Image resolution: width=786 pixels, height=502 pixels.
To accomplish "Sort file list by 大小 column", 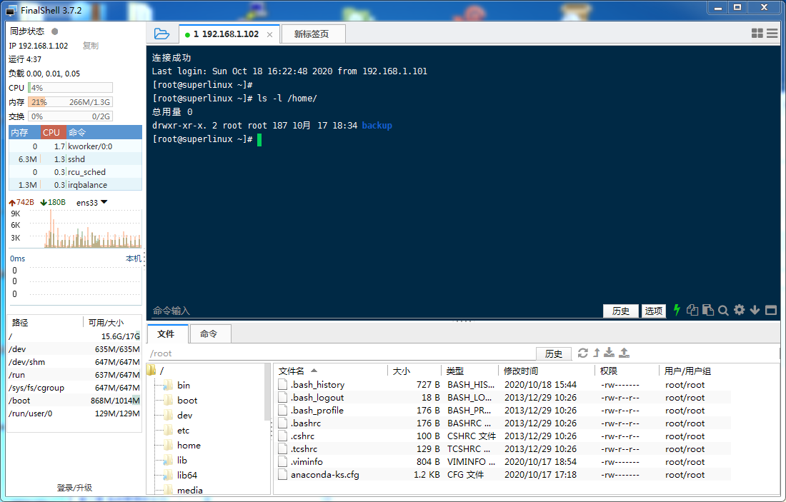I will [414, 371].
